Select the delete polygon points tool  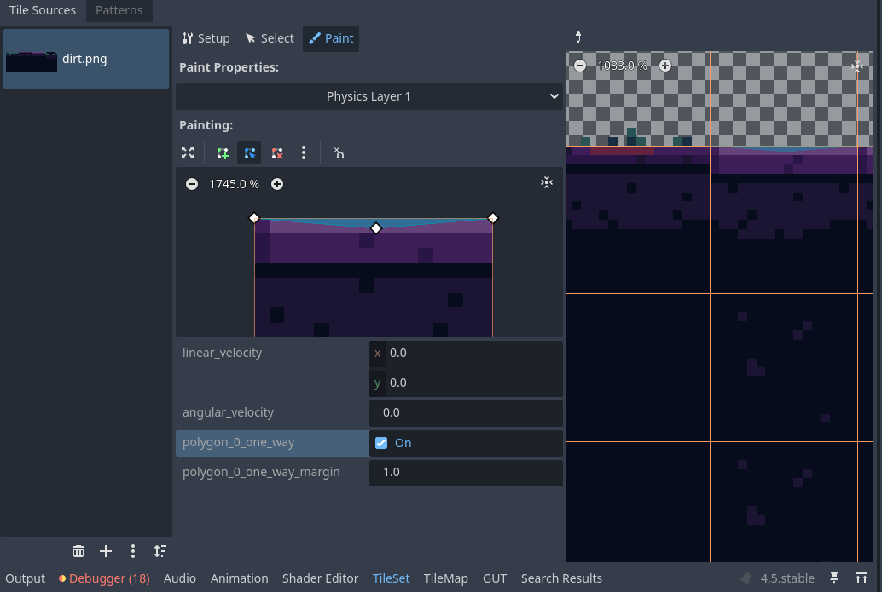click(277, 153)
